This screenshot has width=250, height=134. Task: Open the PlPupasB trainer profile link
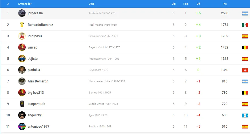coord(35,36)
